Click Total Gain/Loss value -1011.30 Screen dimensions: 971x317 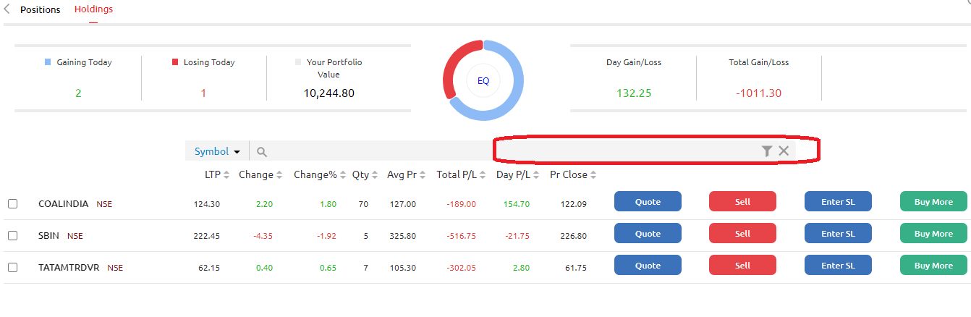[758, 93]
